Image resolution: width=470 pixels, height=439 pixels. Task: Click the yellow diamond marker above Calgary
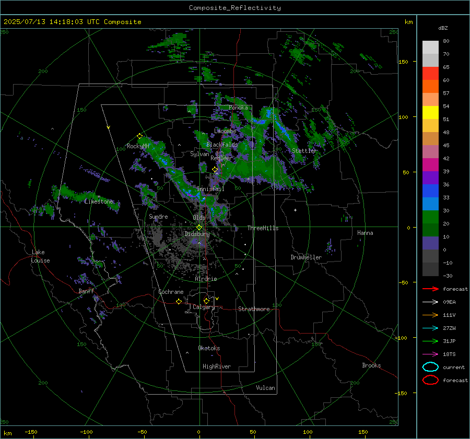(206, 301)
